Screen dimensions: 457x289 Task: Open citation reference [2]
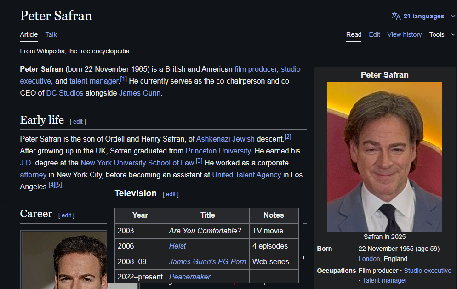click(288, 137)
